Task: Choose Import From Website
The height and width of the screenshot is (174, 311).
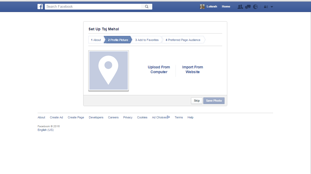Action: pos(193,69)
